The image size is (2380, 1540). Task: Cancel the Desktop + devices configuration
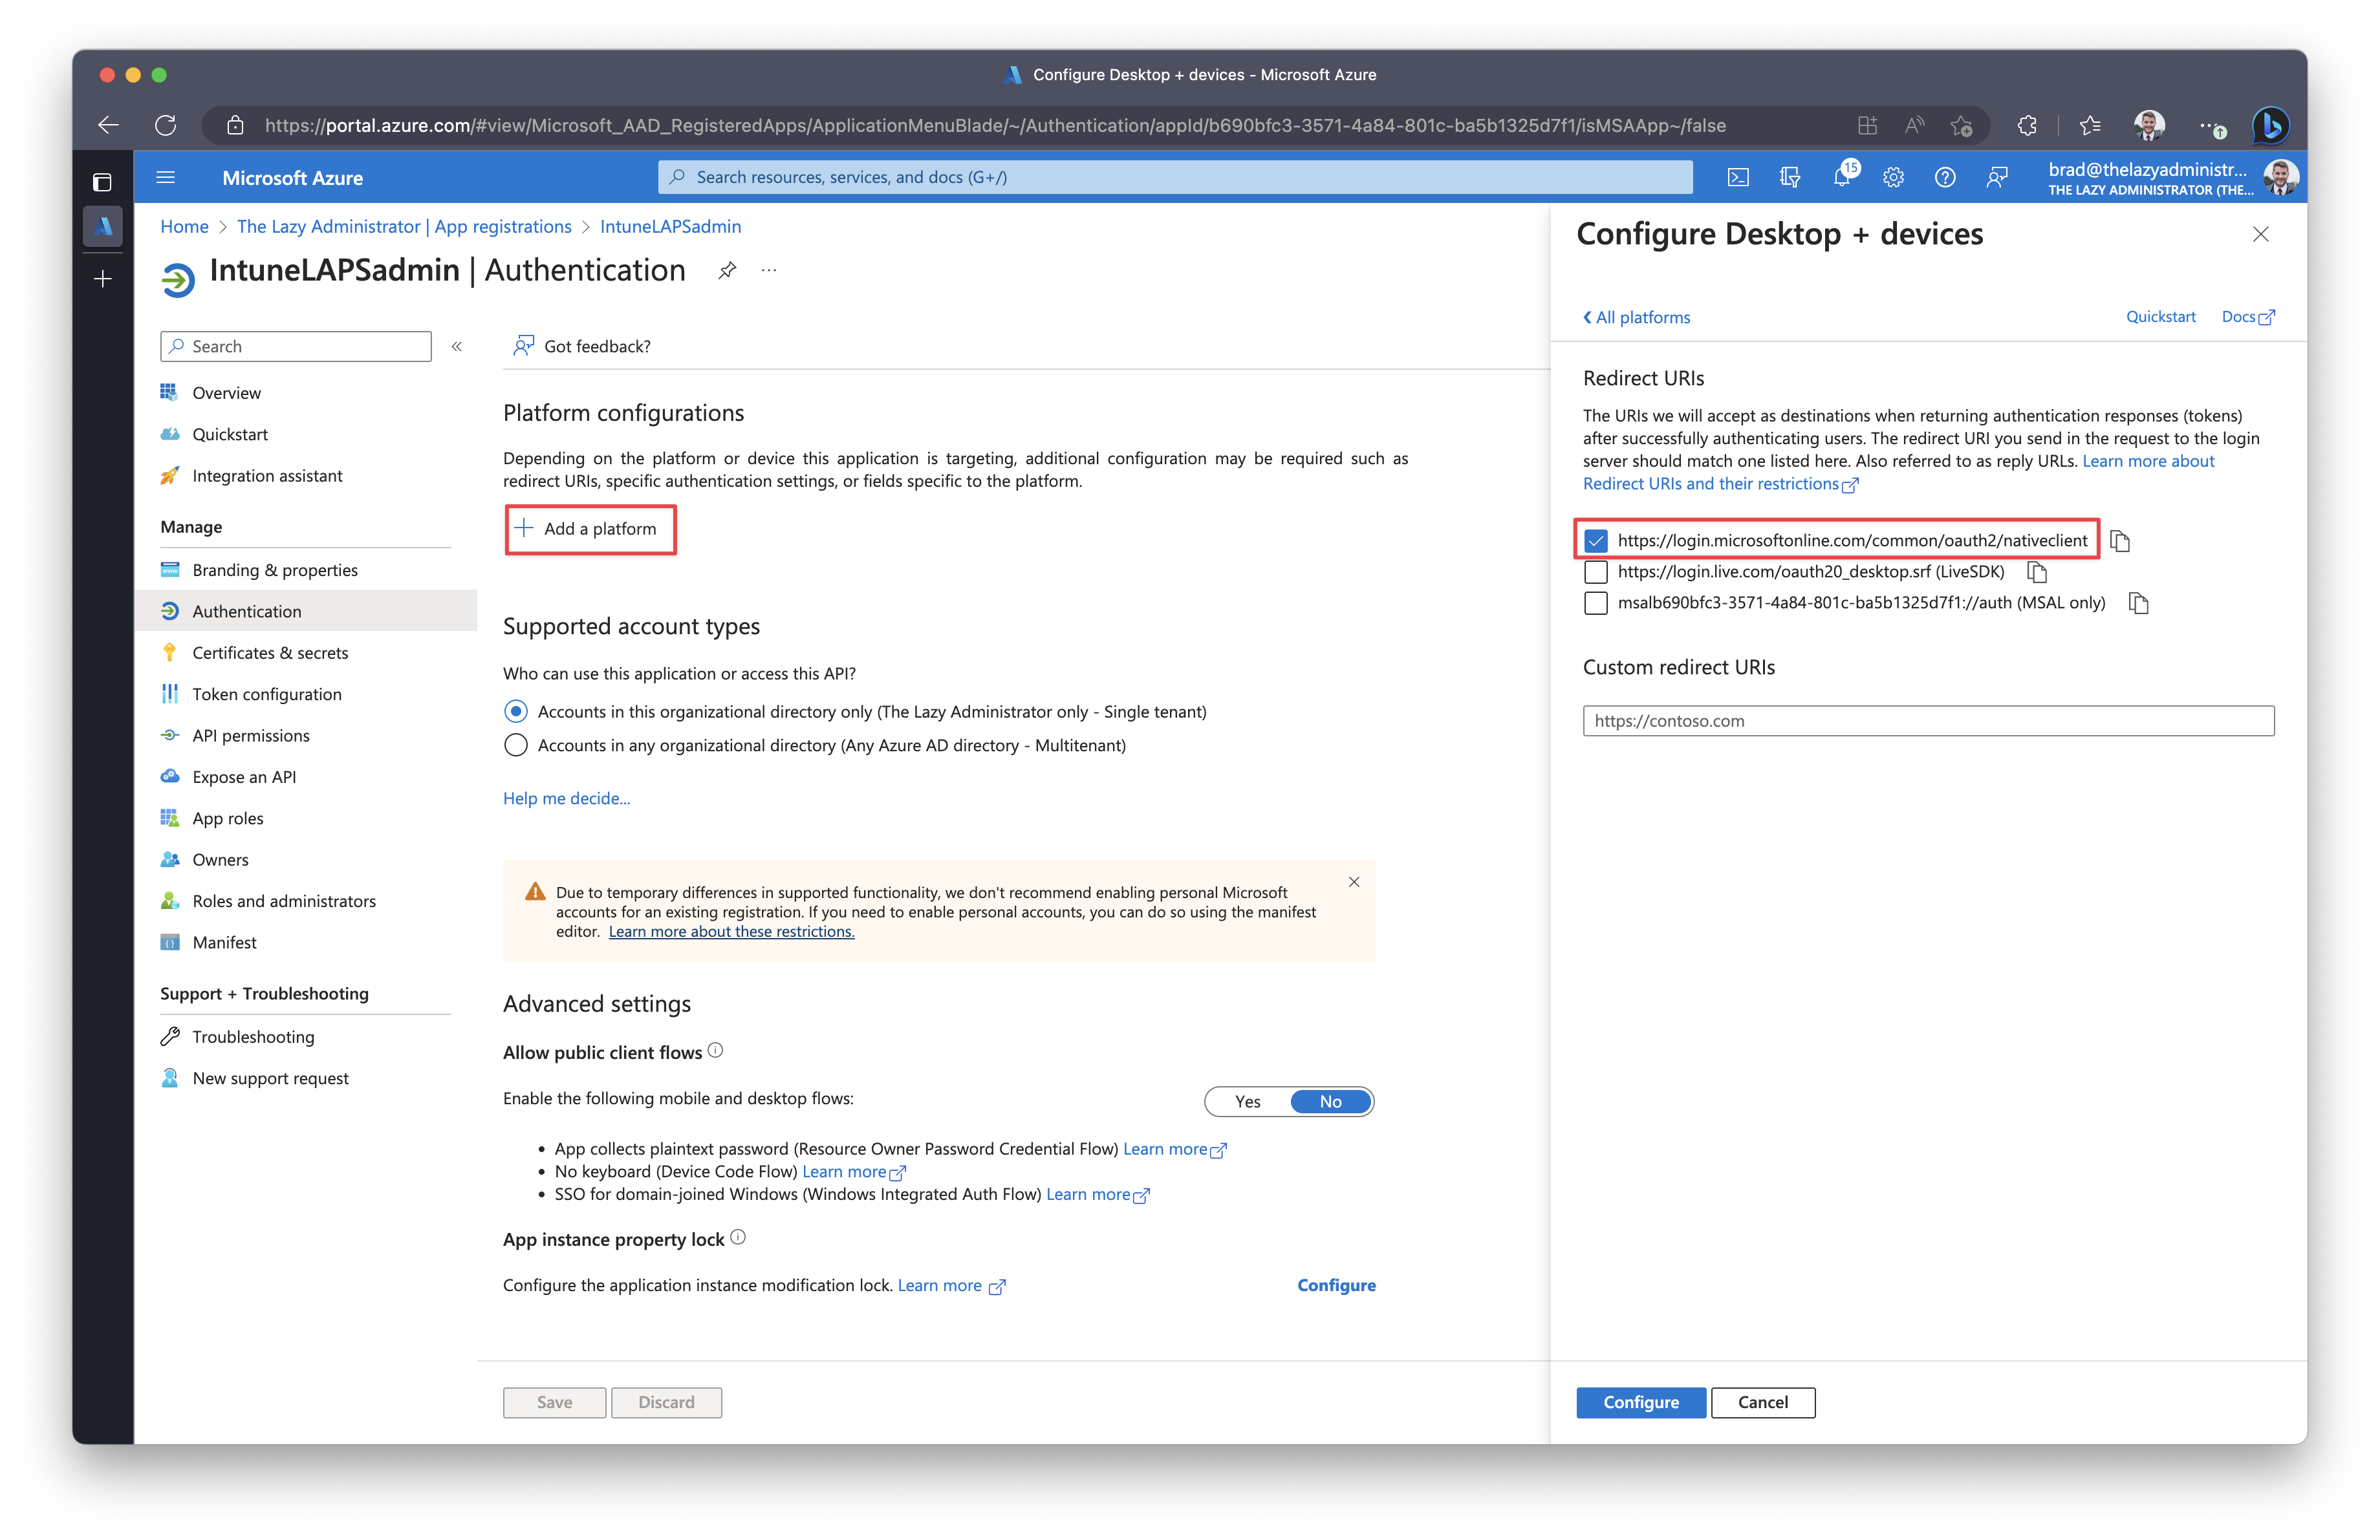pyautogui.click(x=1762, y=1402)
